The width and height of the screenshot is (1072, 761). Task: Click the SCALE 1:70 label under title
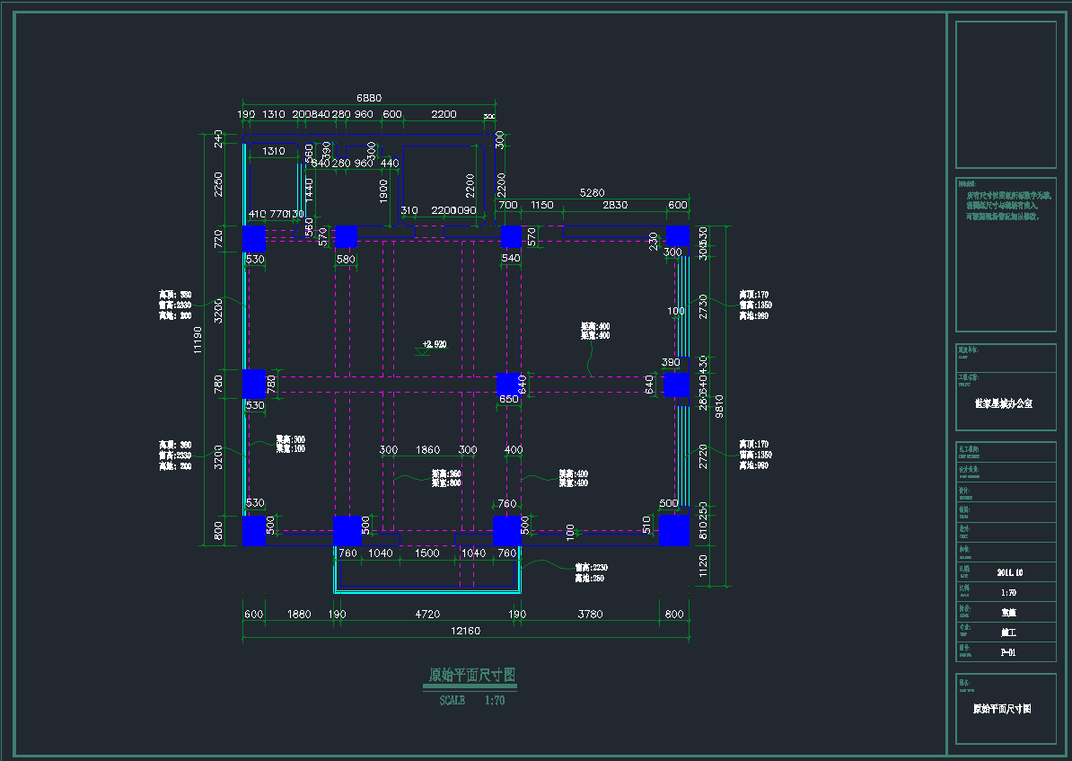471,700
